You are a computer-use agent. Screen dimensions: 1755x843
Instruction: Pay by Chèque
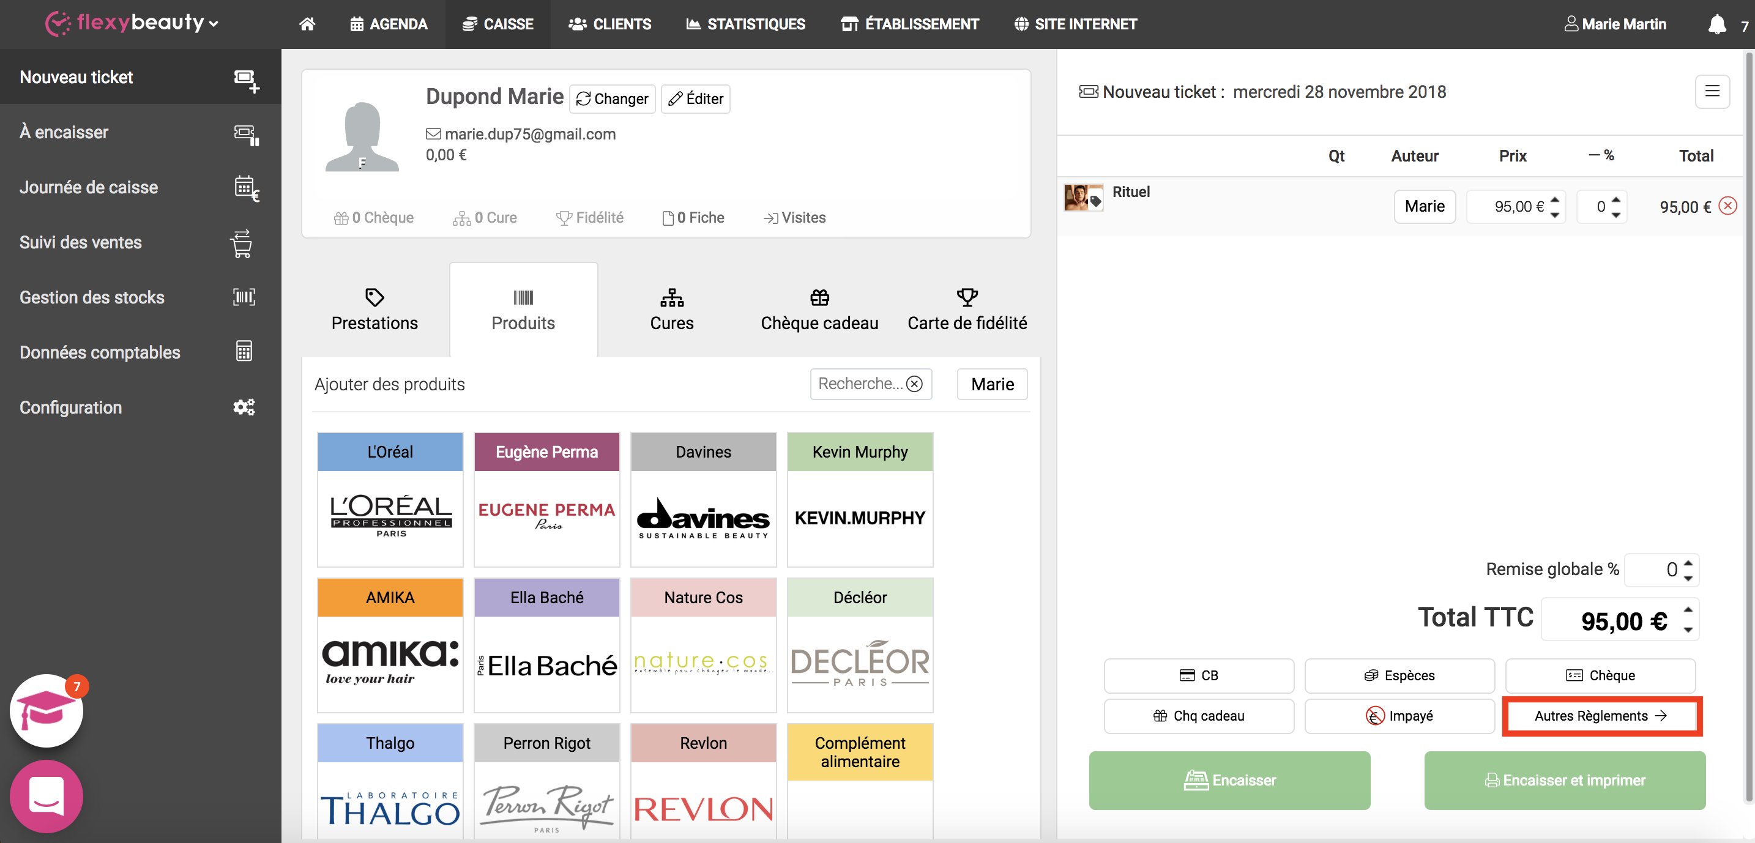coord(1600,675)
